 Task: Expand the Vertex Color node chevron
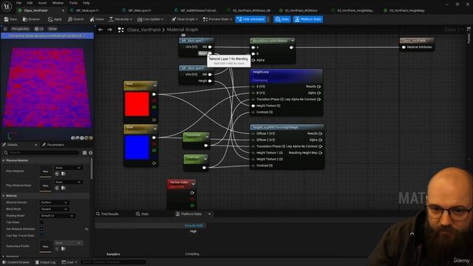coord(193,184)
